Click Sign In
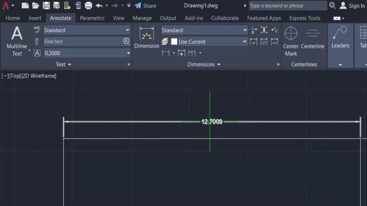The width and height of the screenshot is (367, 206). (x=353, y=6)
